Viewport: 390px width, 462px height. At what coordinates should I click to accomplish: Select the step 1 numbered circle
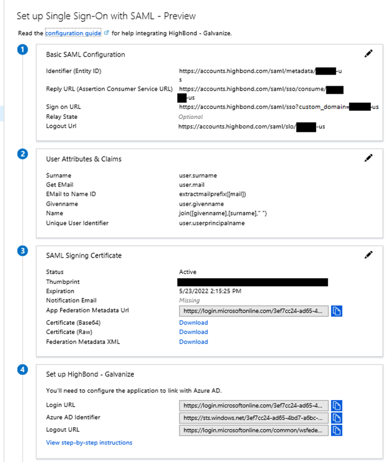(23, 49)
